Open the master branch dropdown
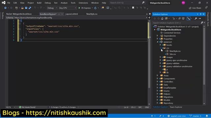 tap(196, 116)
